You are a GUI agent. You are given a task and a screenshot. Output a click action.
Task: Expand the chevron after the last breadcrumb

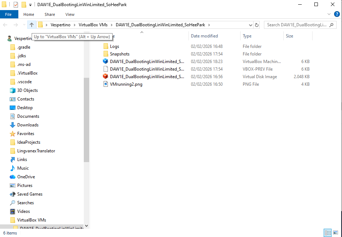click(209, 25)
